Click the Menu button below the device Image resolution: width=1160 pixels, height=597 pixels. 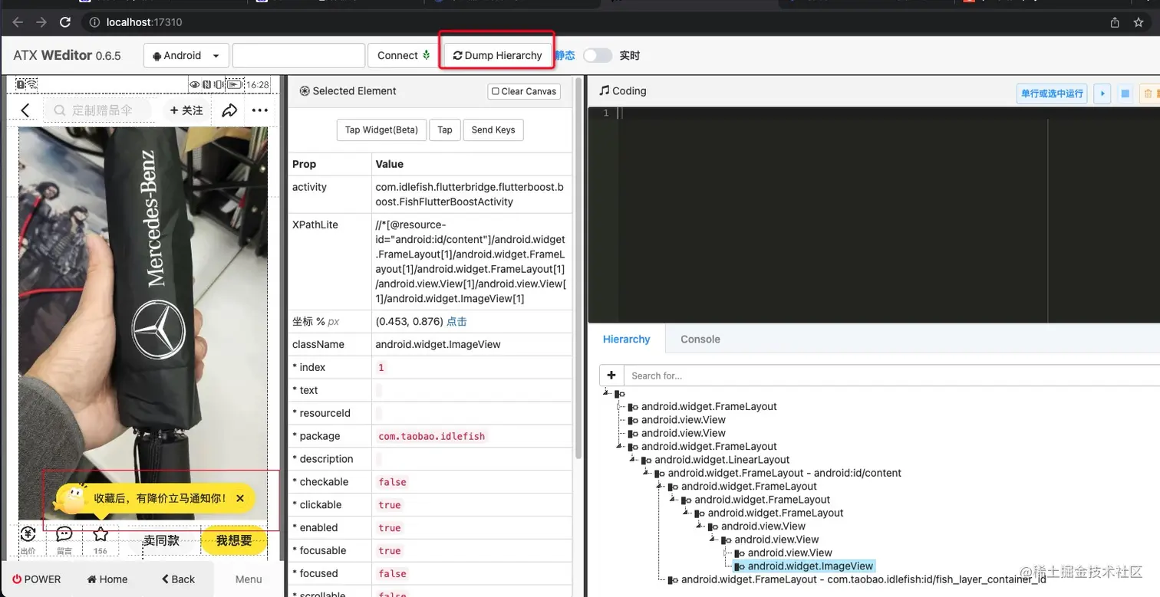pyautogui.click(x=249, y=579)
